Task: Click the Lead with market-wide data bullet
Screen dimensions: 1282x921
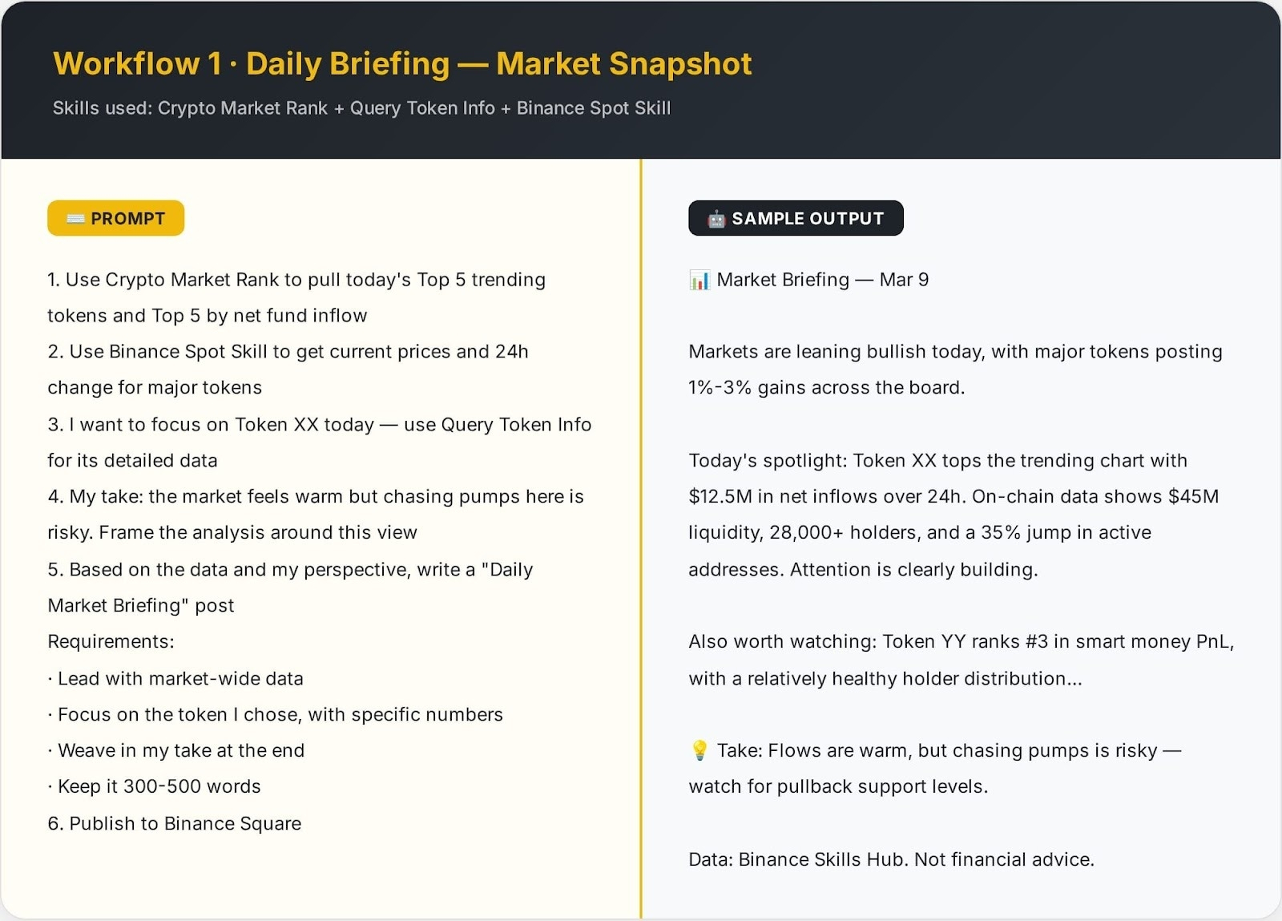Action: click(175, 679)
